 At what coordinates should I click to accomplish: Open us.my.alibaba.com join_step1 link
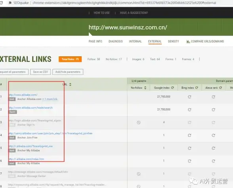[51, 133]
